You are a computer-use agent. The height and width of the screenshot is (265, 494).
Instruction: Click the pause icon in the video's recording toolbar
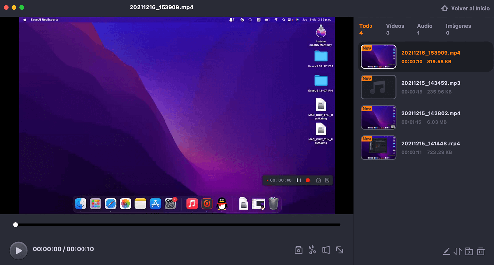(x=299, y=180)
